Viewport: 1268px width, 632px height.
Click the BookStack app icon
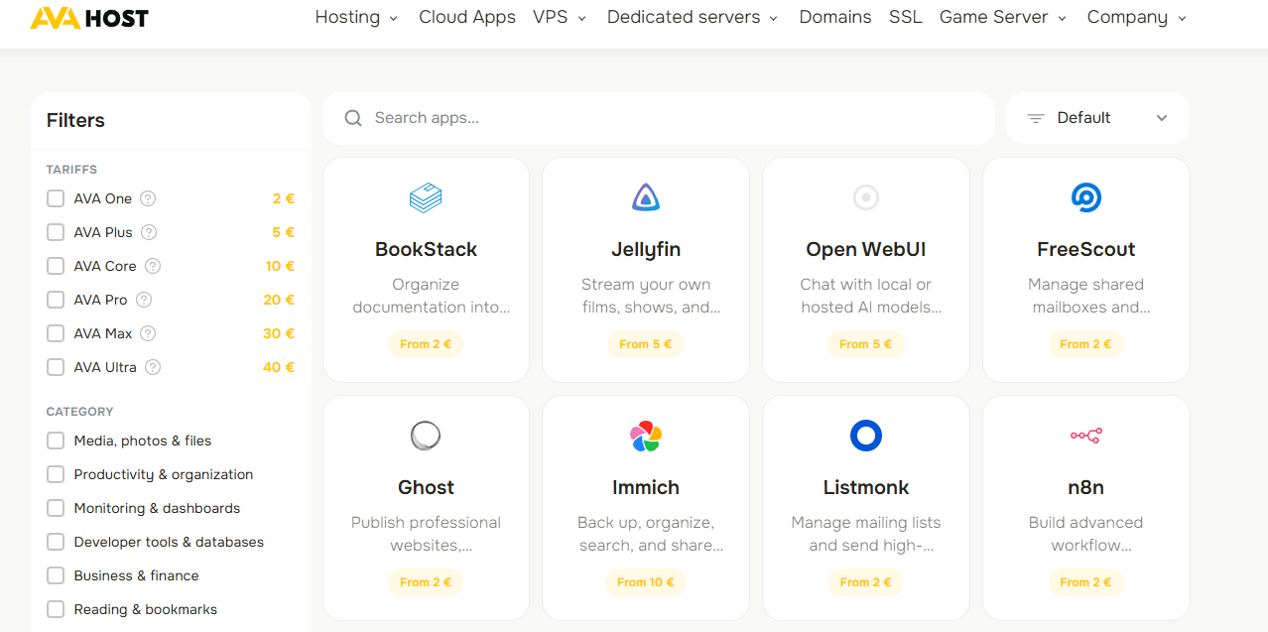[x=426, y=197]
